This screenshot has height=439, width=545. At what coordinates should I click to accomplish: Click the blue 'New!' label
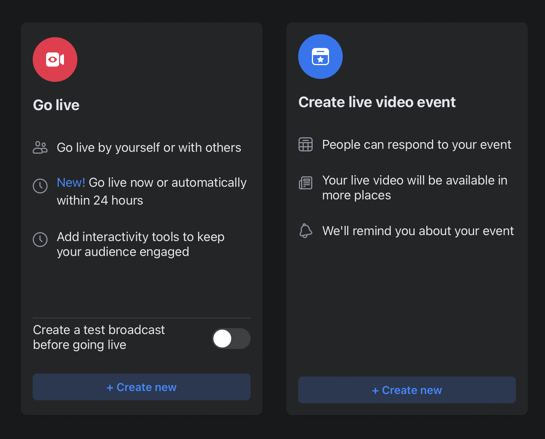click(x=71, y=183)
